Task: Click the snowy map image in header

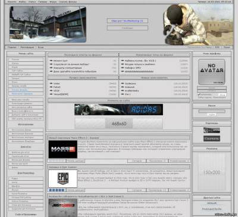Action: pyautogui.click(x=48, y=24)
